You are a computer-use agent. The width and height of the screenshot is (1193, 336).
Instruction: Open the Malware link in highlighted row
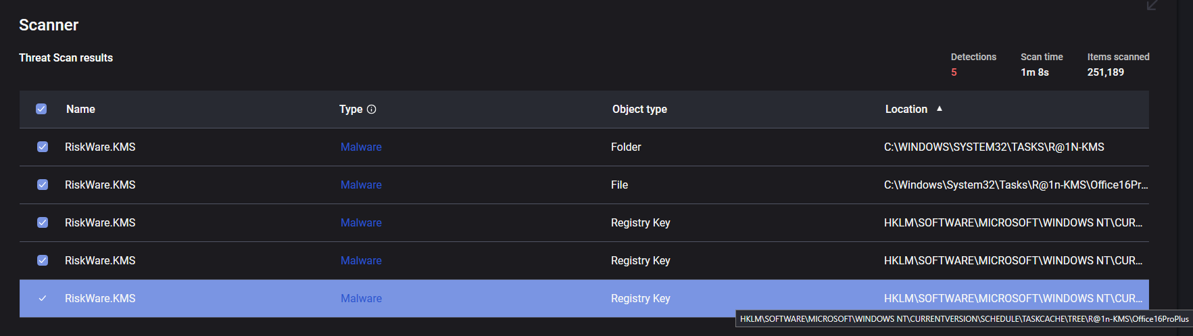tap(361, 299)
